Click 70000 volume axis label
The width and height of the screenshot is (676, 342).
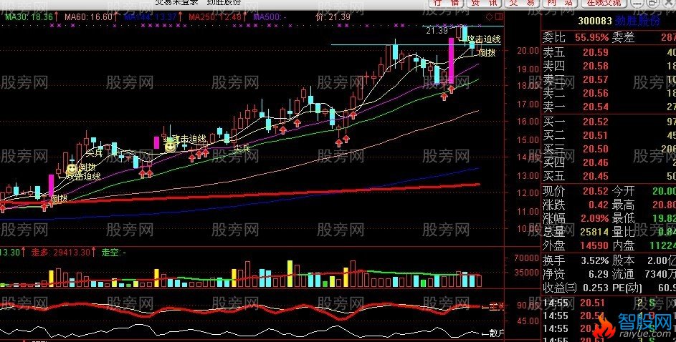526,258
